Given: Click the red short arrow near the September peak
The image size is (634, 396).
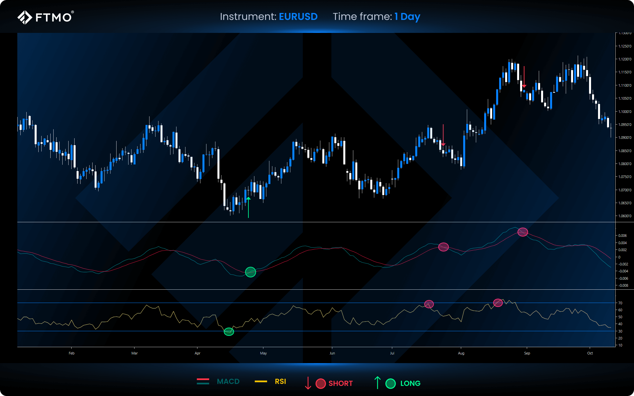Looking at the screenshot, I should (x=524, y=77).
